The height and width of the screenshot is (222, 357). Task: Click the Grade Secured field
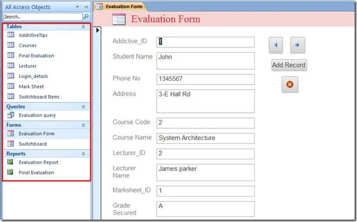coord(205,209)
